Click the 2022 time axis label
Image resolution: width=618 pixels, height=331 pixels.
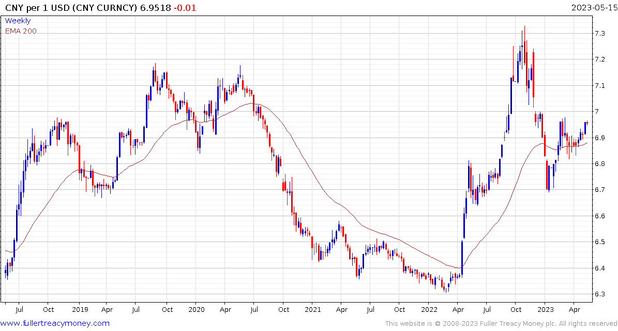pos(428,310)
